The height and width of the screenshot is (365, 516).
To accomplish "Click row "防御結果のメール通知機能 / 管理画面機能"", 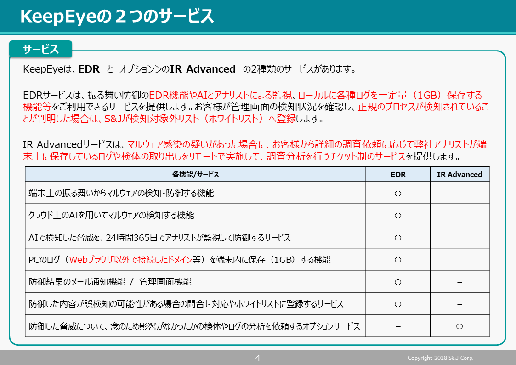I will [195, 282].
